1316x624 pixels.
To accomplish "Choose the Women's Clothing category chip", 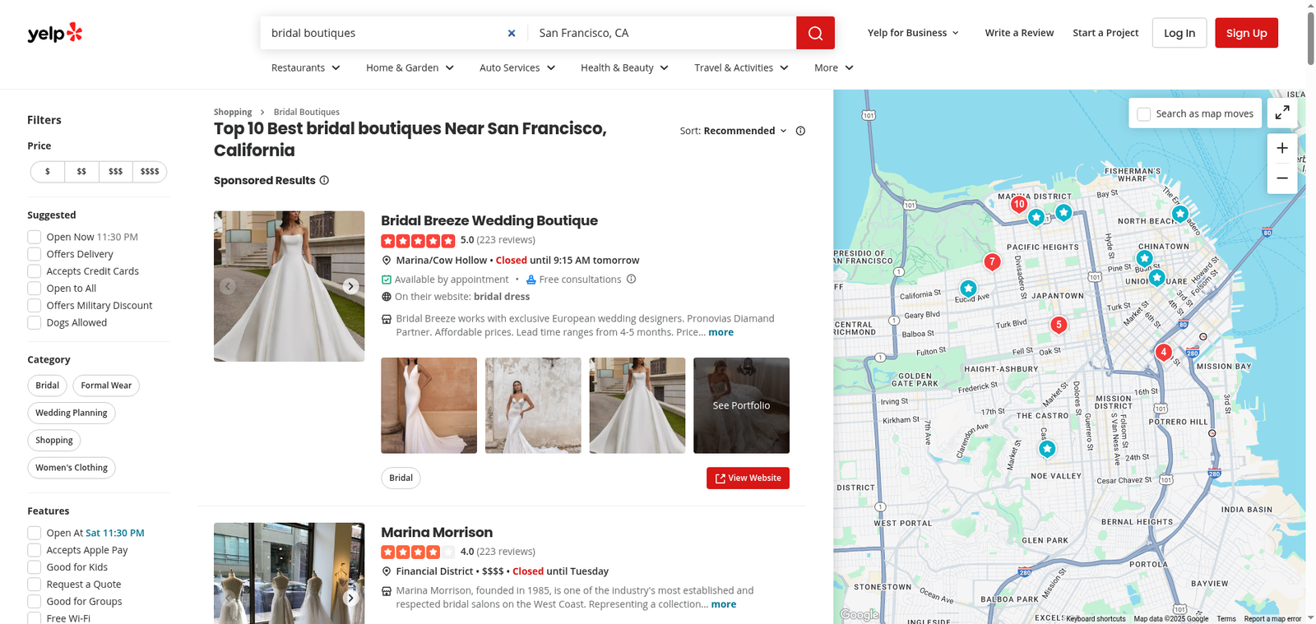I will point(72,468).
